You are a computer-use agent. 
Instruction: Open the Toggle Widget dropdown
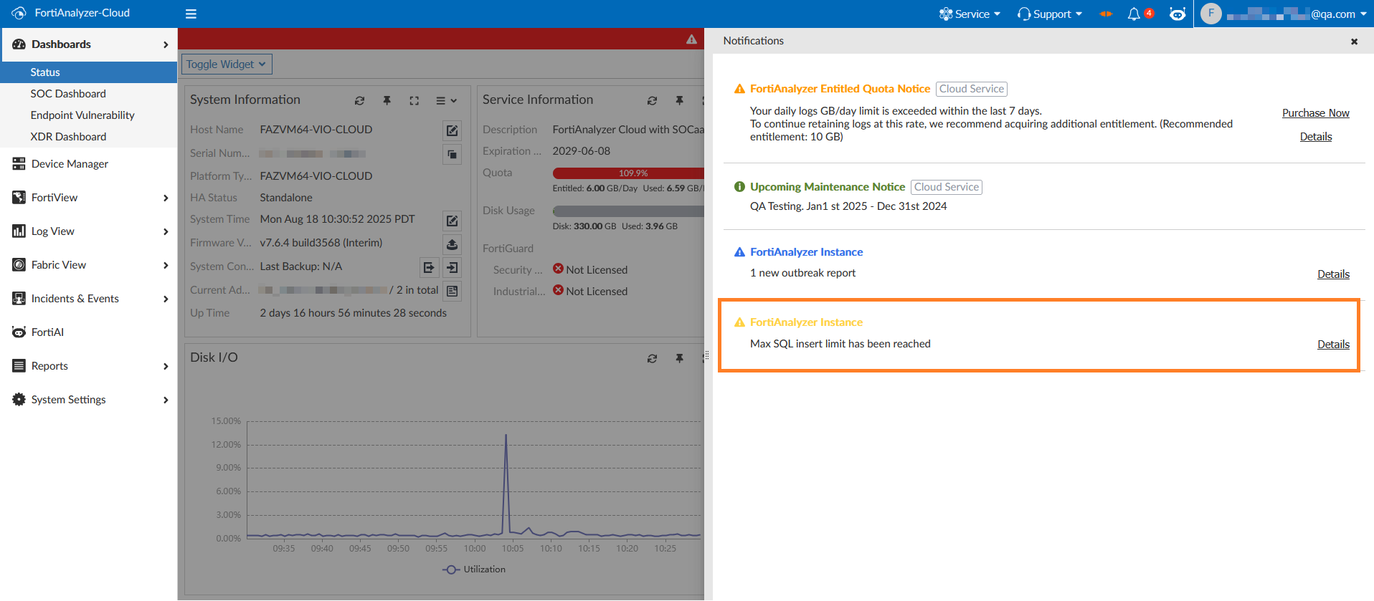tap(227, 64)
